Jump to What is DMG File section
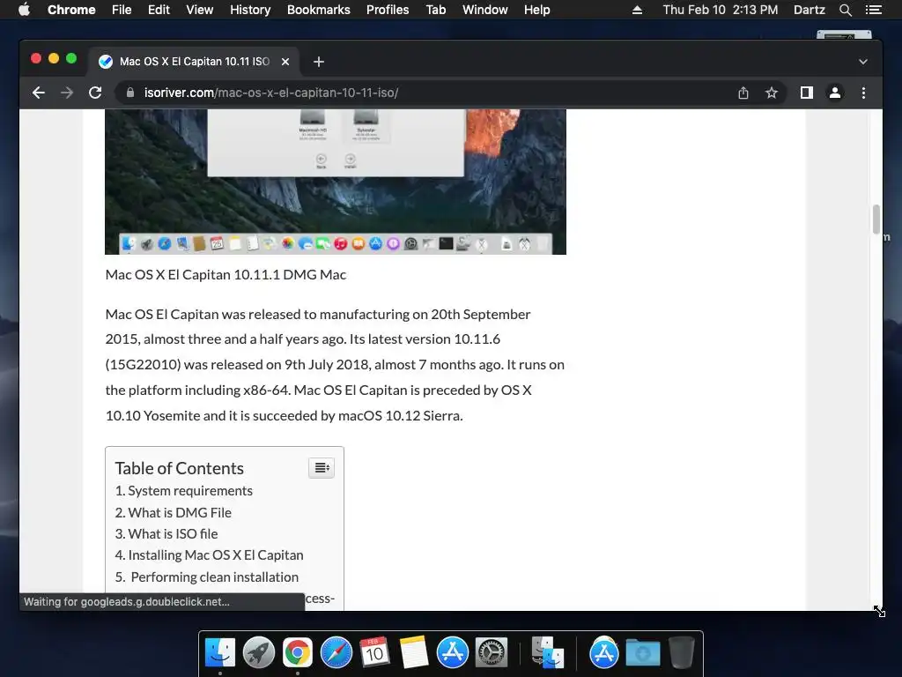The height and width of the screenshot is (677, 902). 180,512
